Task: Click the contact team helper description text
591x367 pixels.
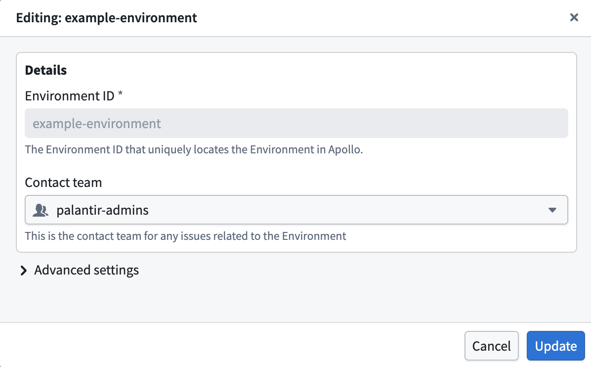Action: (185, 236)
